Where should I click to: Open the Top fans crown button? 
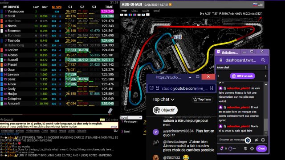click(x=202, y=100)
